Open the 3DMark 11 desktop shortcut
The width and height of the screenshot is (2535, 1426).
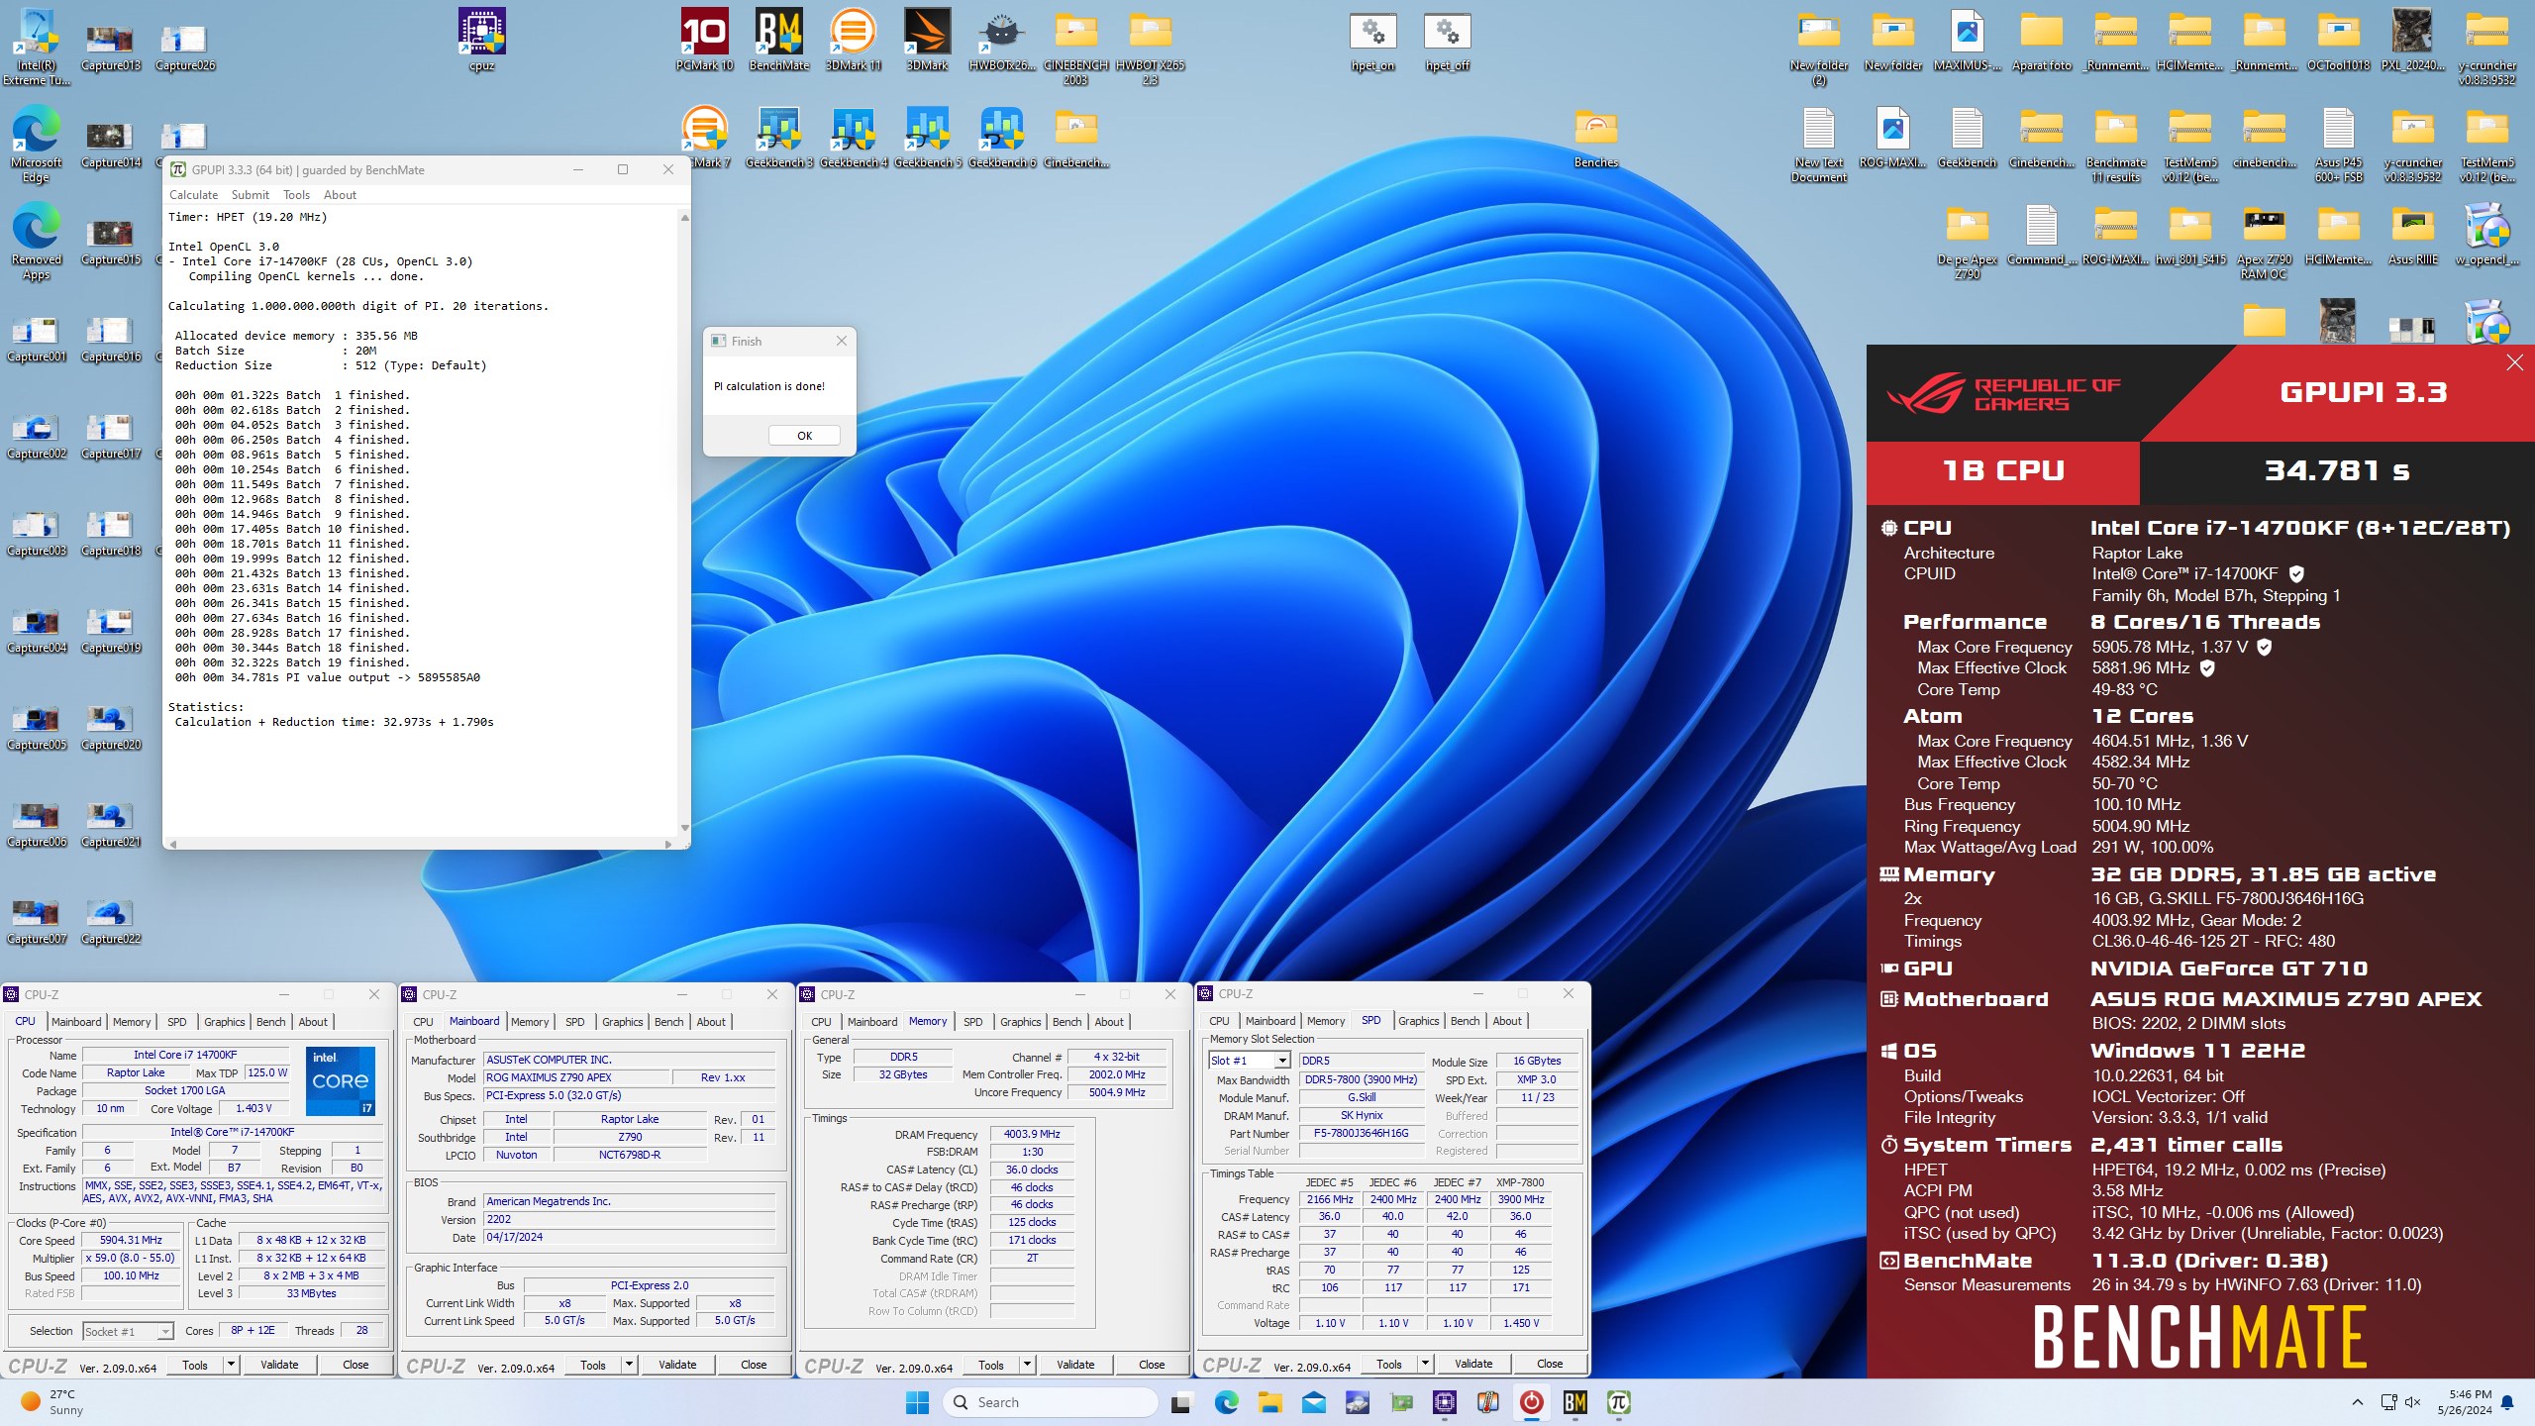click(x=853, y=40)
